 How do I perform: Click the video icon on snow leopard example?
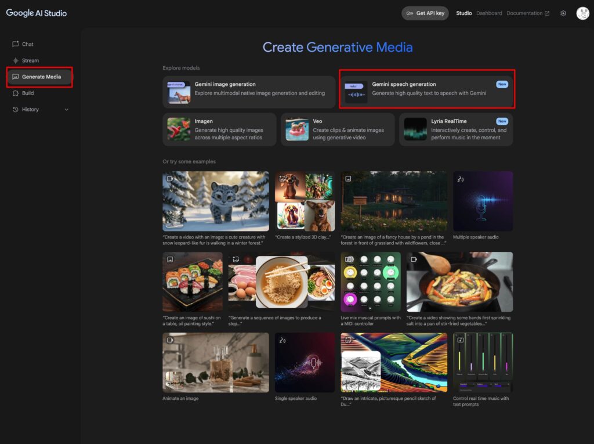click(x=170, y=179)
